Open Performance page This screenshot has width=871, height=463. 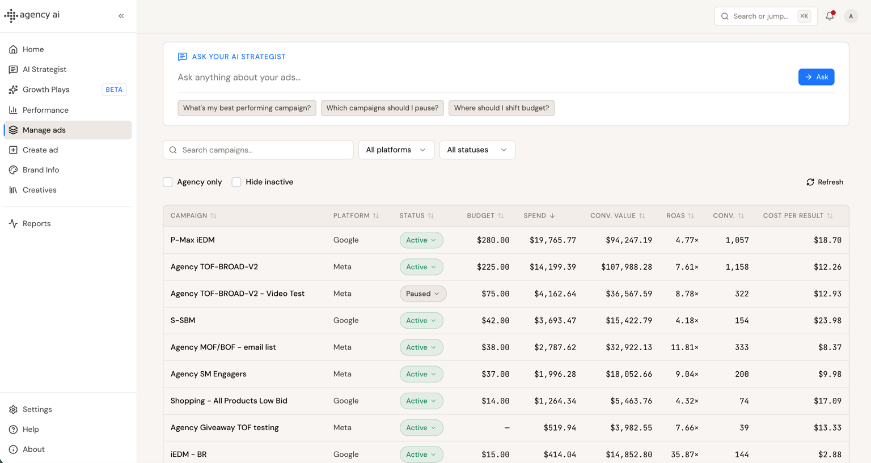[67, 110]
